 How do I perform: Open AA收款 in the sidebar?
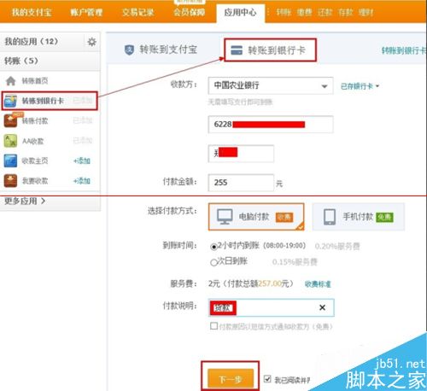(x=33, y=141)
